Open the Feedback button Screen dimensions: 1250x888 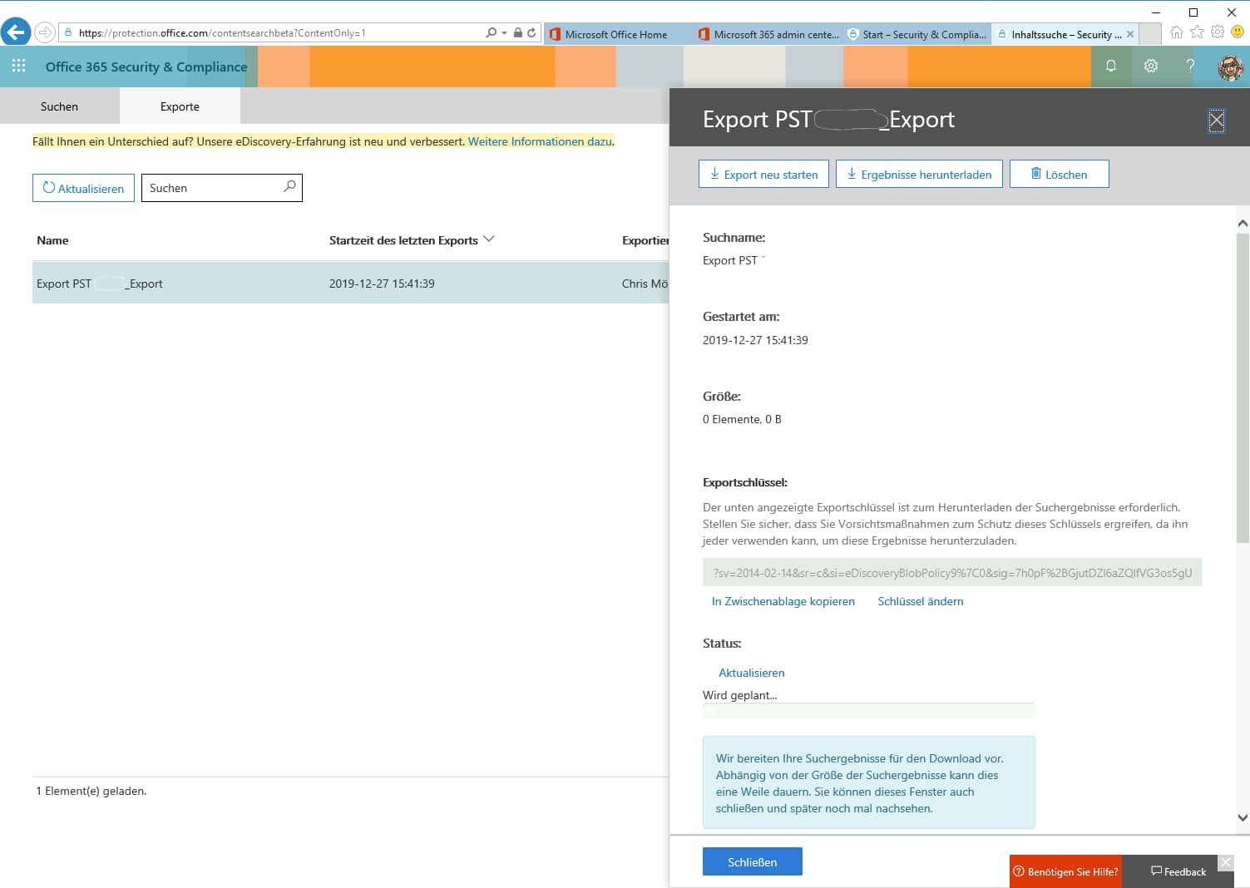pos(1178,871)
